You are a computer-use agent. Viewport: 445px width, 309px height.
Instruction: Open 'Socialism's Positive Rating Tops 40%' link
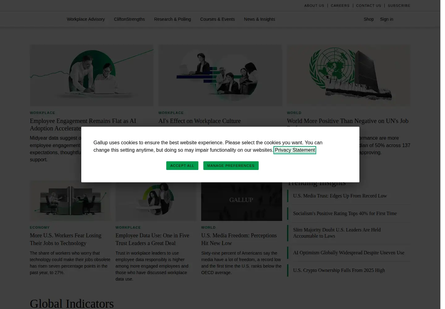[345, 214]
